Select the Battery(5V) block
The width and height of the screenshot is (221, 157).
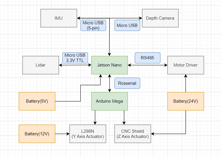(37, 101)
